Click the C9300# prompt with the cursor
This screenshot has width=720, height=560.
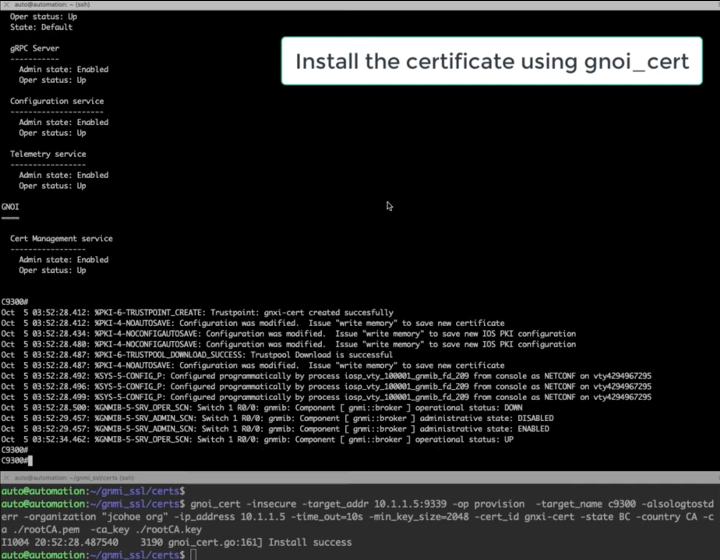point(17,460)
